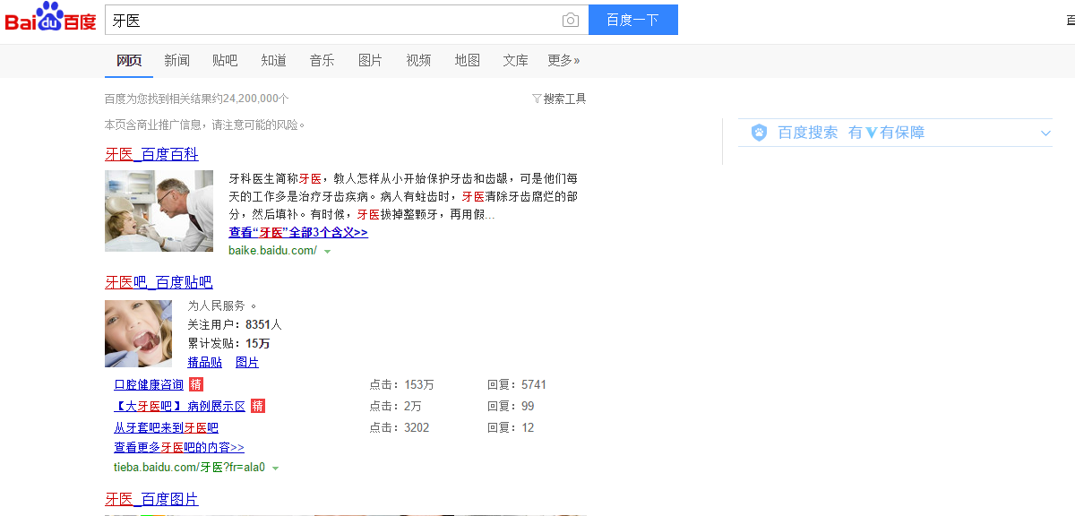Click the baike.baidu.com/ URL
Screen dimensions: 1075x516
[272, 251]
